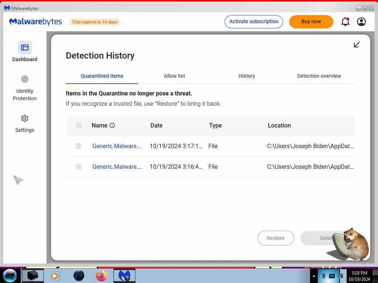
Task: Select all quarantined items header checkbox
Action: coord(79,125)
